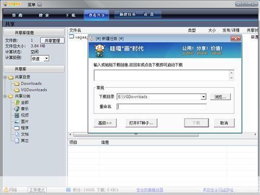Screen dimensions: 260x195
Task: Sort by 发布/详情 column header
Action: [231, 30]
